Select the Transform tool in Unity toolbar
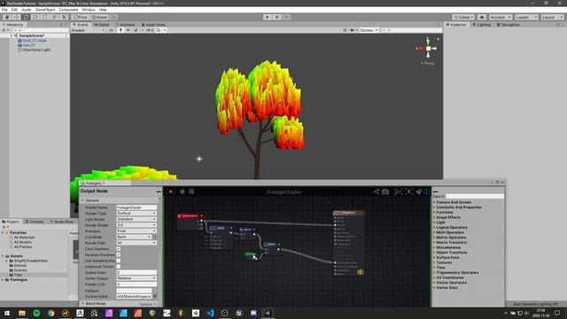567x319 pixels. click(54, 18)
